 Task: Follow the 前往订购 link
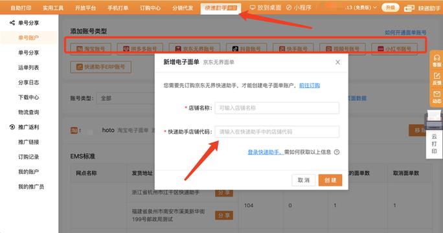[310, 85]
